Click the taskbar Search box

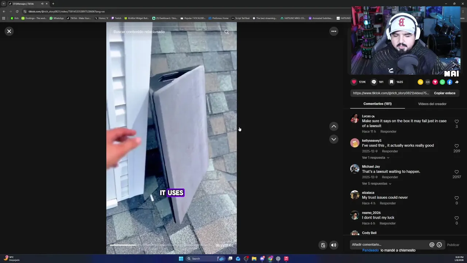tap(206, 259)
